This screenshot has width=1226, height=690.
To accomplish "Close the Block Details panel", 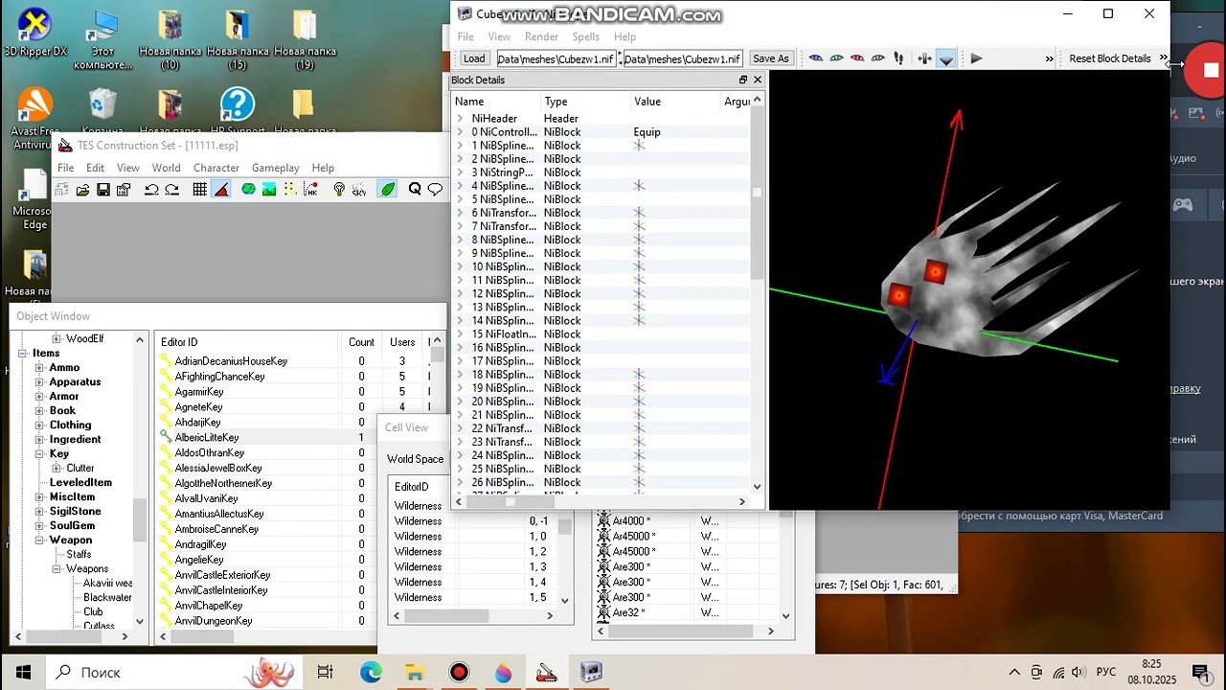I will click(x=758, y=80).
